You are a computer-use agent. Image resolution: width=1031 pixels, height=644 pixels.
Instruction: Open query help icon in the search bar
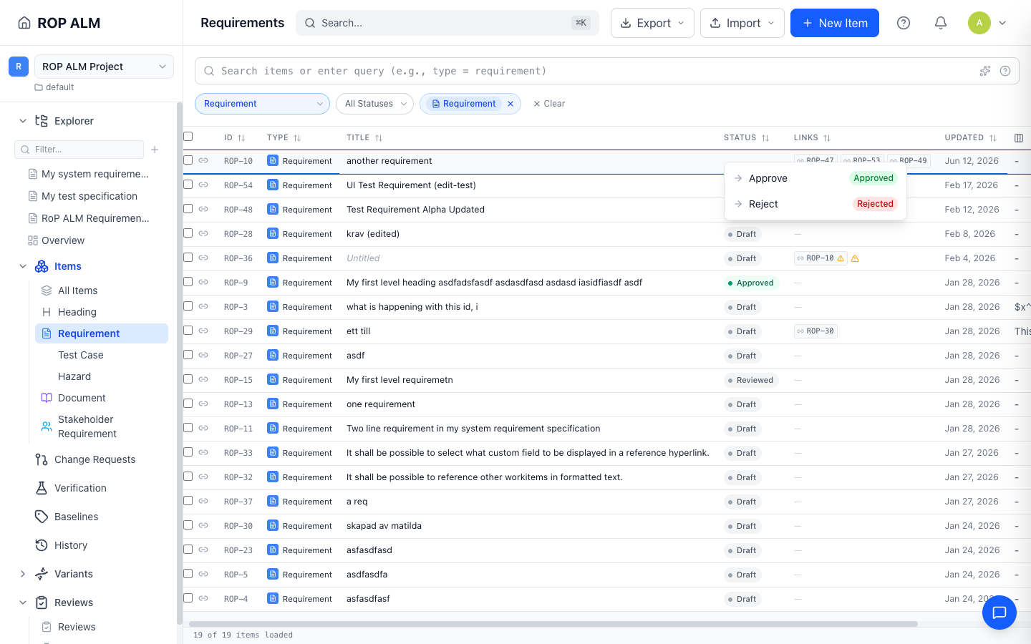tap(1005, 71)
